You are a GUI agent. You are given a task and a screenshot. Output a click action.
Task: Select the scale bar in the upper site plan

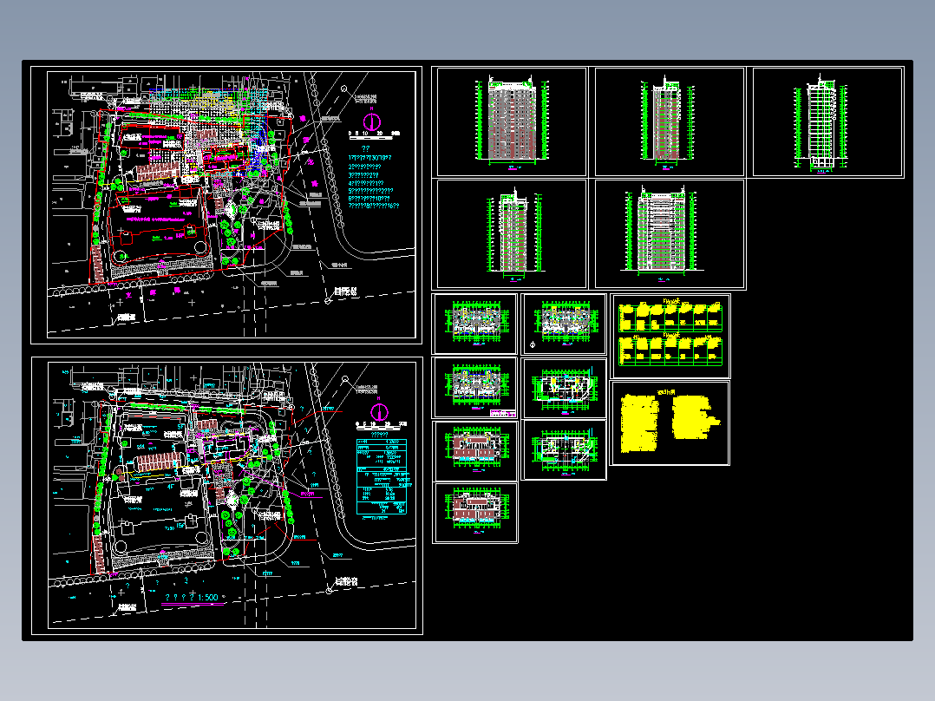click(374, 136)
